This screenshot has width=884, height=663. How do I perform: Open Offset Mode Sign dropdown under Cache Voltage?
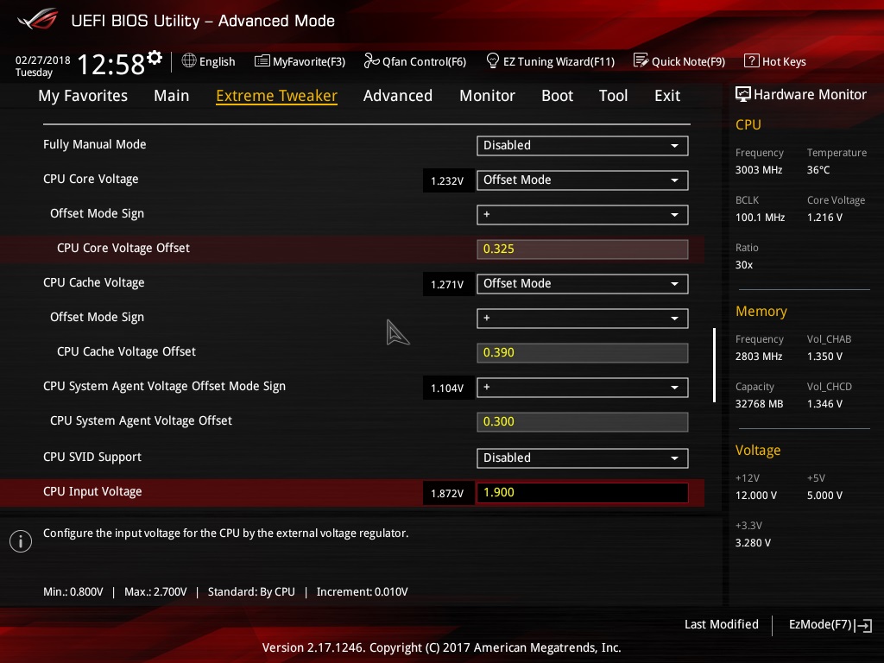point(583,318)
